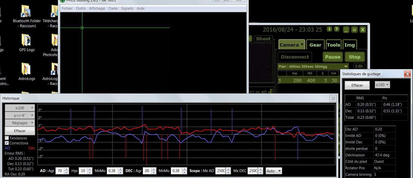Click the Hys field showing 10
The height and width of the screenshot is (178, 413).
click(x=83, y=171)
